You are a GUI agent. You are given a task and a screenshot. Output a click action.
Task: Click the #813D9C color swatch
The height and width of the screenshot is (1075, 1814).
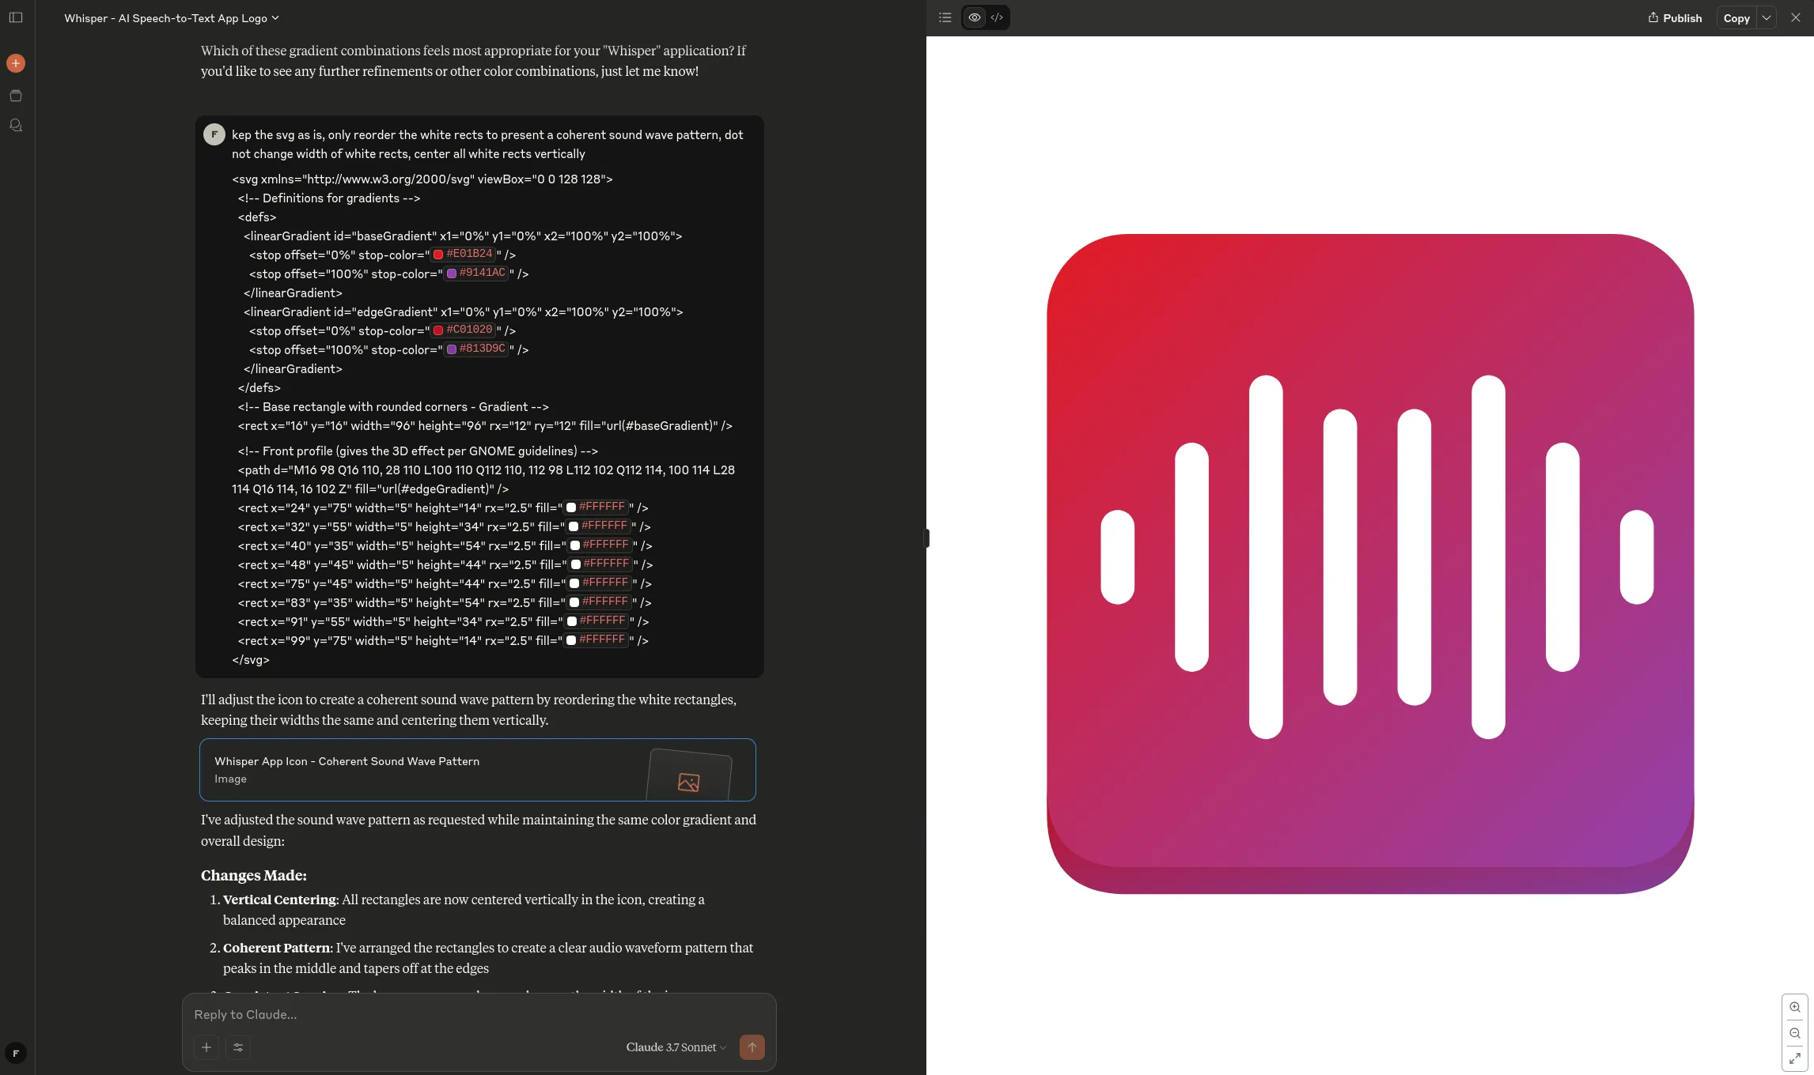[x=452, y=349]
